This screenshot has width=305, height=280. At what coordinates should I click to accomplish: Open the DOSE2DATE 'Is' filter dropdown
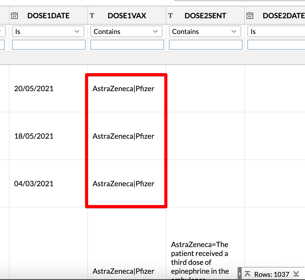coord(276,31)
